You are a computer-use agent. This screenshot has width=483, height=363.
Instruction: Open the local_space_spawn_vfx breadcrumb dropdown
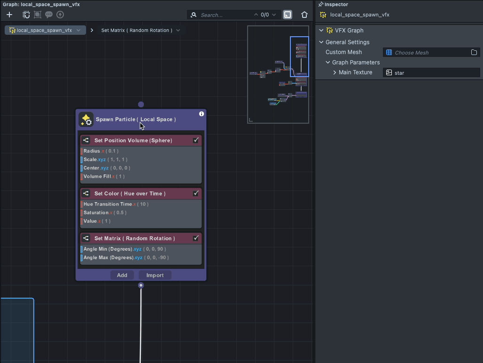(78, 30)
